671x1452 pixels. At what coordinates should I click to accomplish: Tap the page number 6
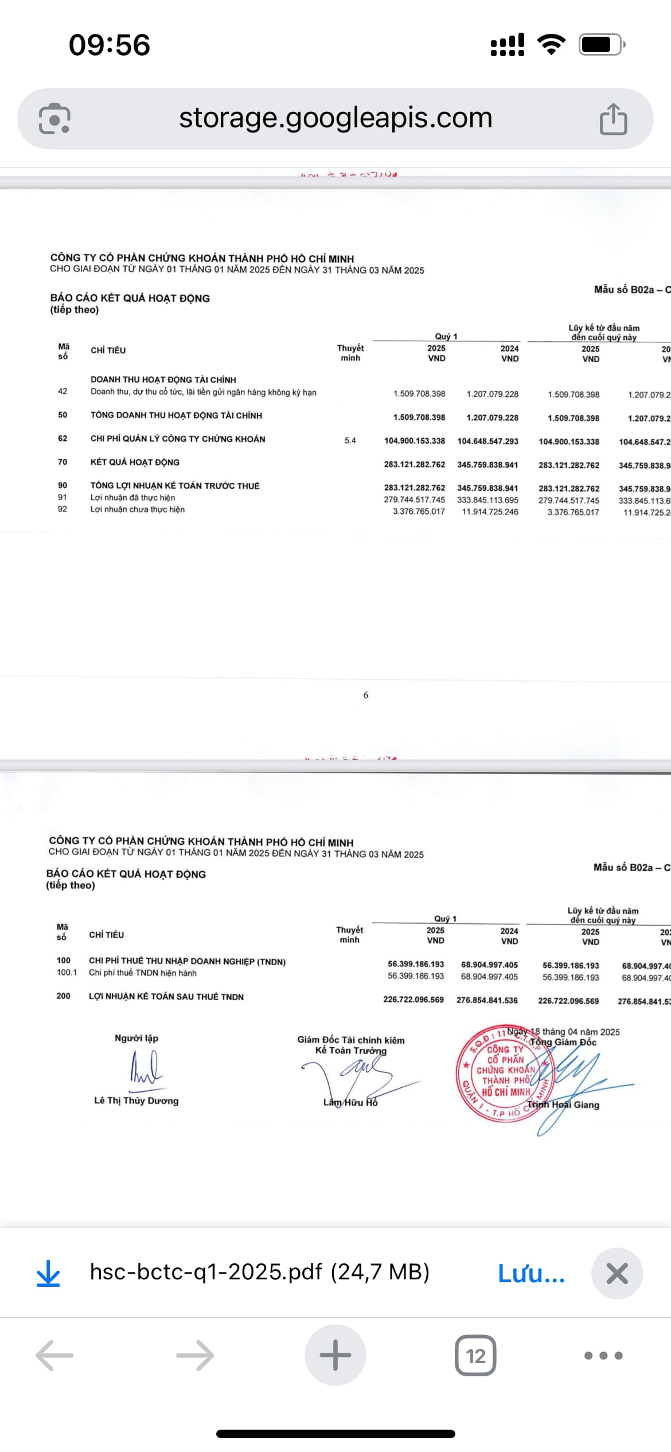(x=366, y=695)
